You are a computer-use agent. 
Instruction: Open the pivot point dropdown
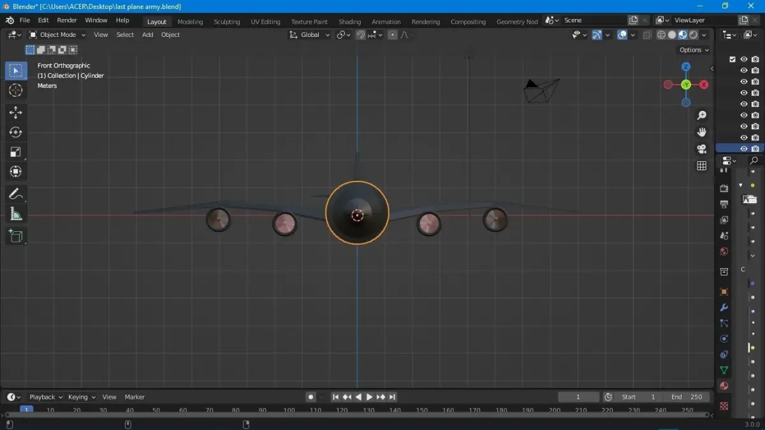point(344,35)
